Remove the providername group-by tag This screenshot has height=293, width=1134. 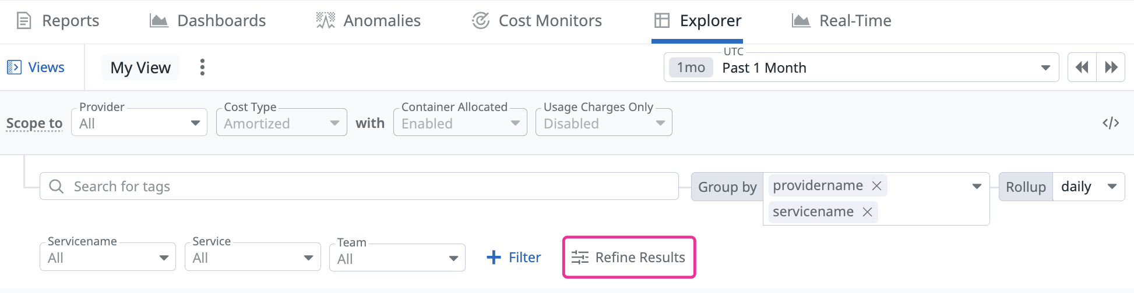[876, 186]
